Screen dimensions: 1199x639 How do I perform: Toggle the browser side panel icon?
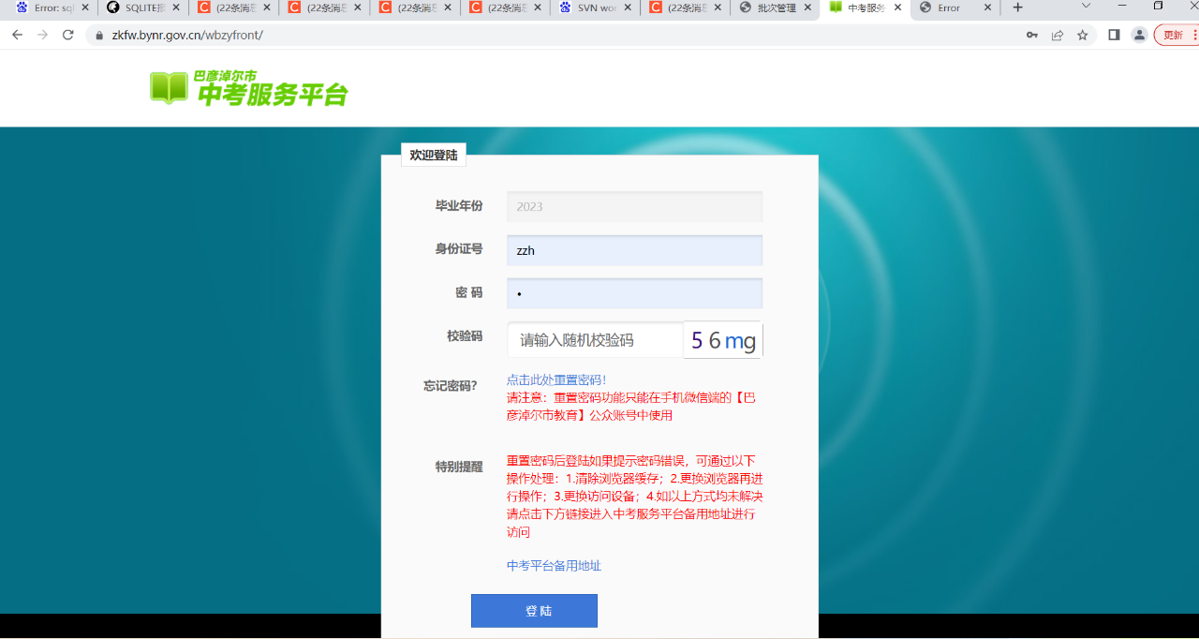pyautogui.click(x=1114, y=35)
